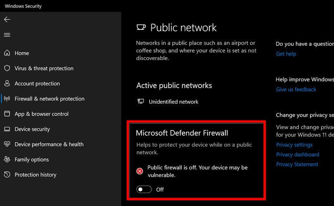Viewport: 334px width, 206px height.
Task: Click the Family options people icon
Action: 7,159
